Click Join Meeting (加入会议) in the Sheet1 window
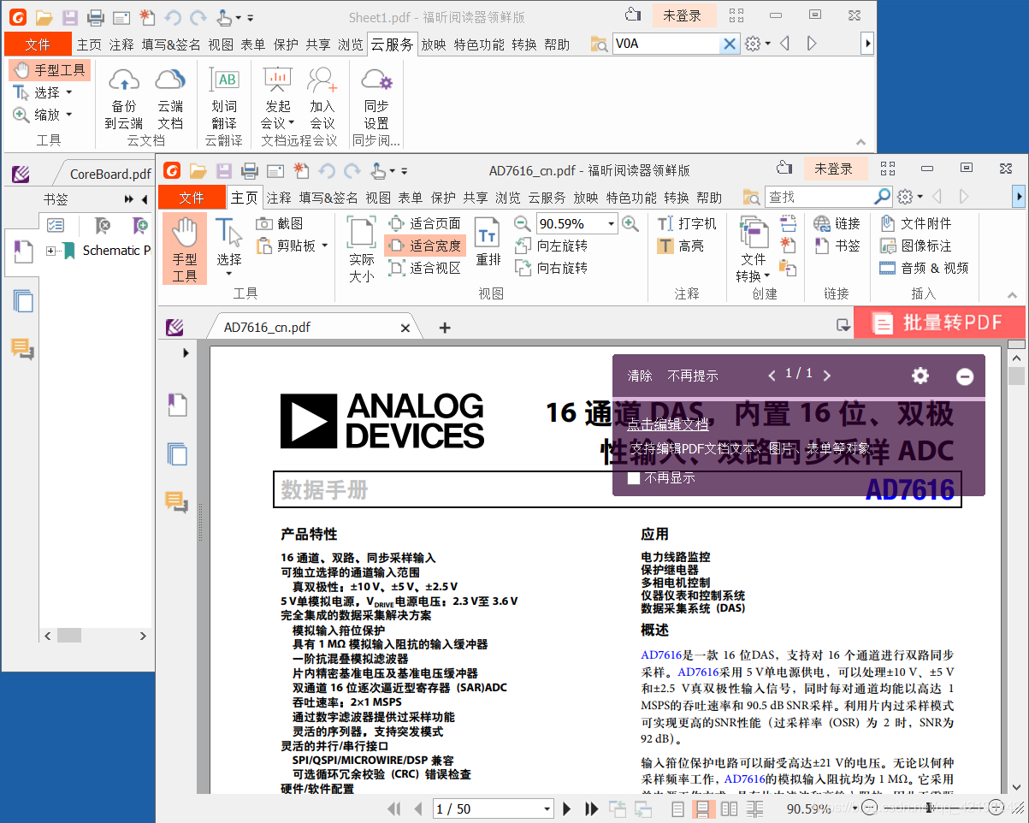This screenshot has height=823, width=1029. coord(322,98)
